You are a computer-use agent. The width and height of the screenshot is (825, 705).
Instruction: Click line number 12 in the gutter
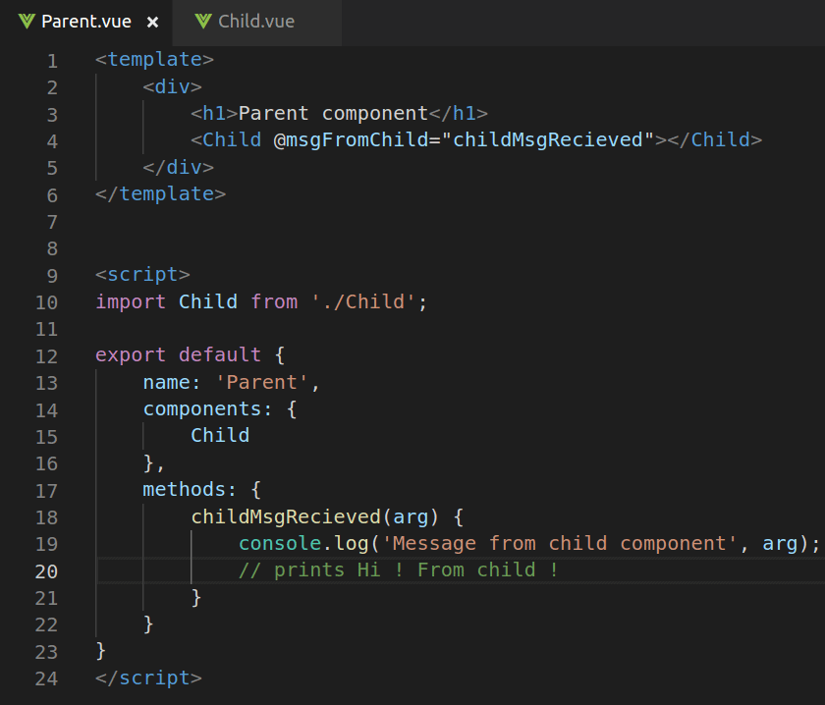46,356
